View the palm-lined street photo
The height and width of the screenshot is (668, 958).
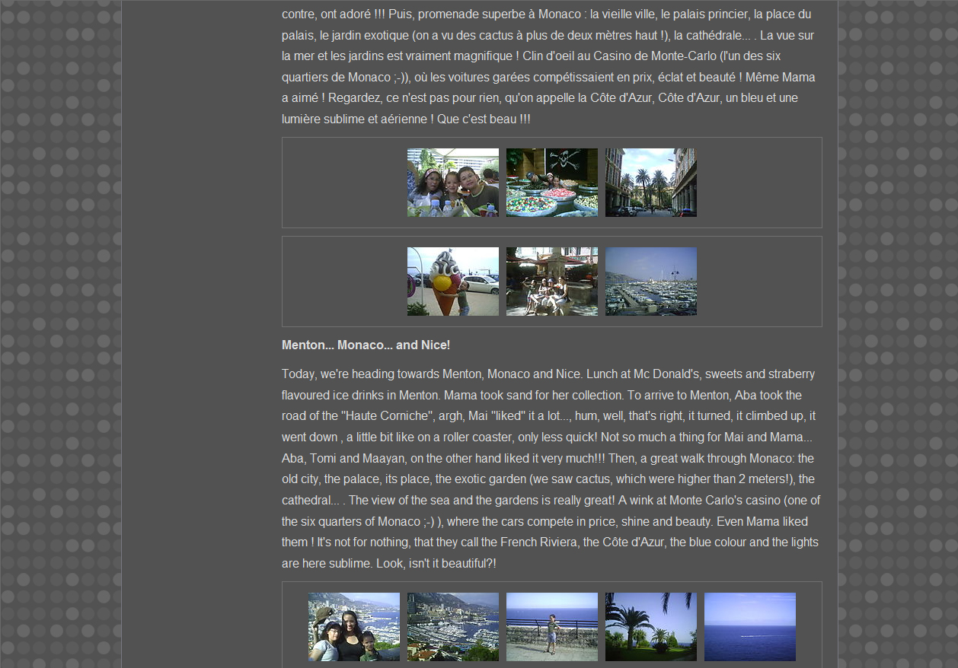(x=650, y=183)
